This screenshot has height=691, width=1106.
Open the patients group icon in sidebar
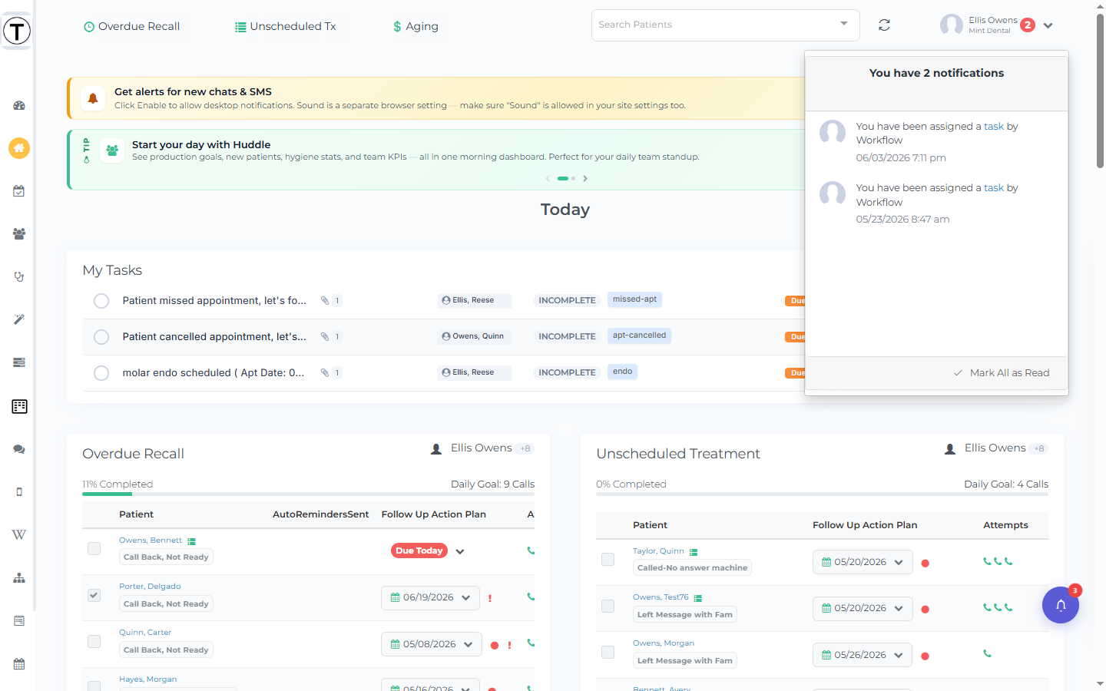pyautogui.click(x=19, y=233)
